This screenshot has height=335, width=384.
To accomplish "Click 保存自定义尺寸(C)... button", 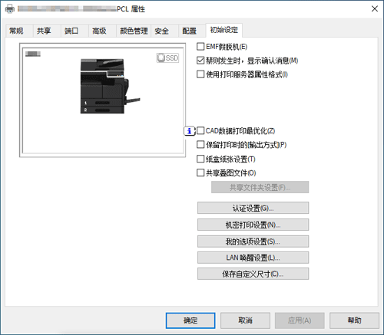I will click(x=253, y=274).
